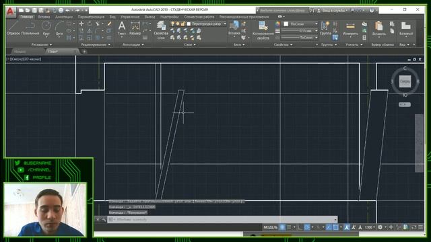This screenshot has width=431, height=242.
Task: Click the Erase pencil icon
Action: click(109, 24)
